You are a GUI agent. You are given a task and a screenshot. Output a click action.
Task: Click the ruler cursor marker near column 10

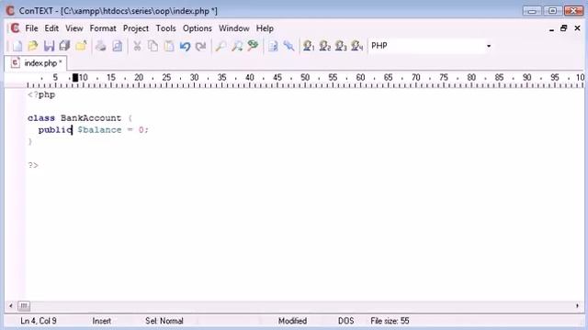pyautogui.click(x=75, y=78)
